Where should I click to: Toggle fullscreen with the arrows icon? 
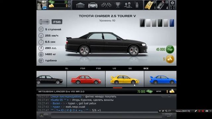point(172,8)
